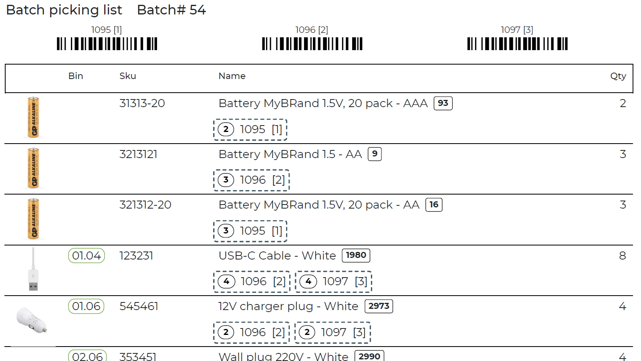This screenshot has width=641, height=361.
Task: Click stock badge 1980 beside USB-C Cable
Action: (x=356, y=255)
